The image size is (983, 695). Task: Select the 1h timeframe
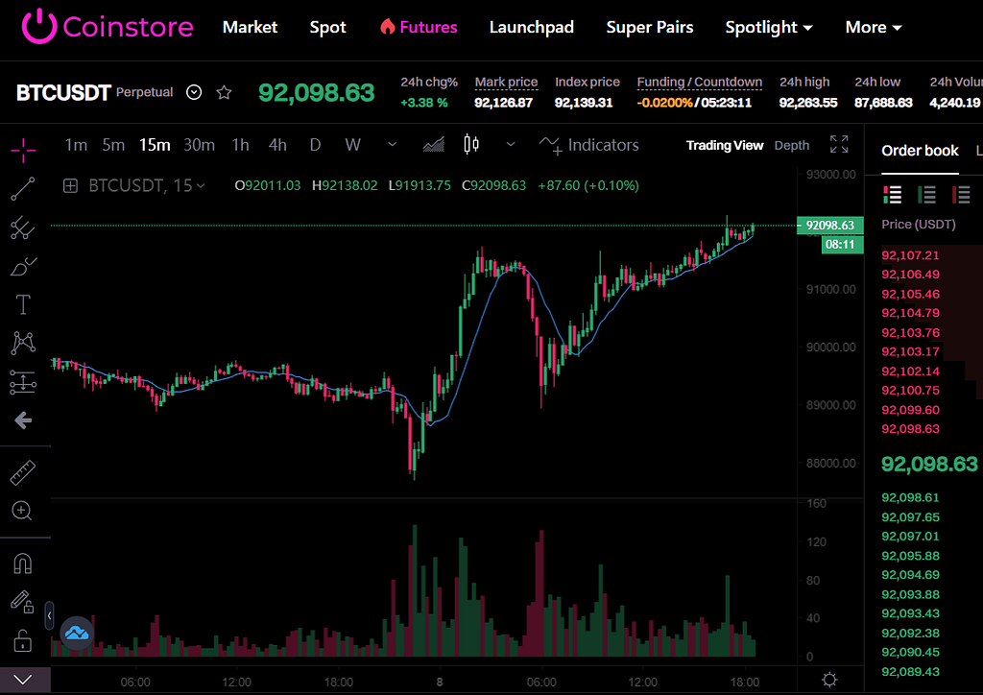tap(240, 145)
